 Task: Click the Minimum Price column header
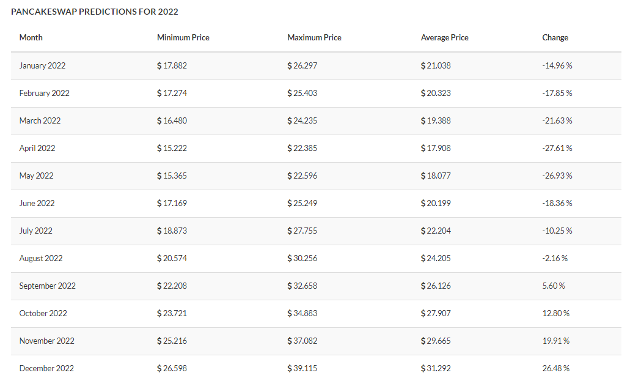click(x=183, y=38)
